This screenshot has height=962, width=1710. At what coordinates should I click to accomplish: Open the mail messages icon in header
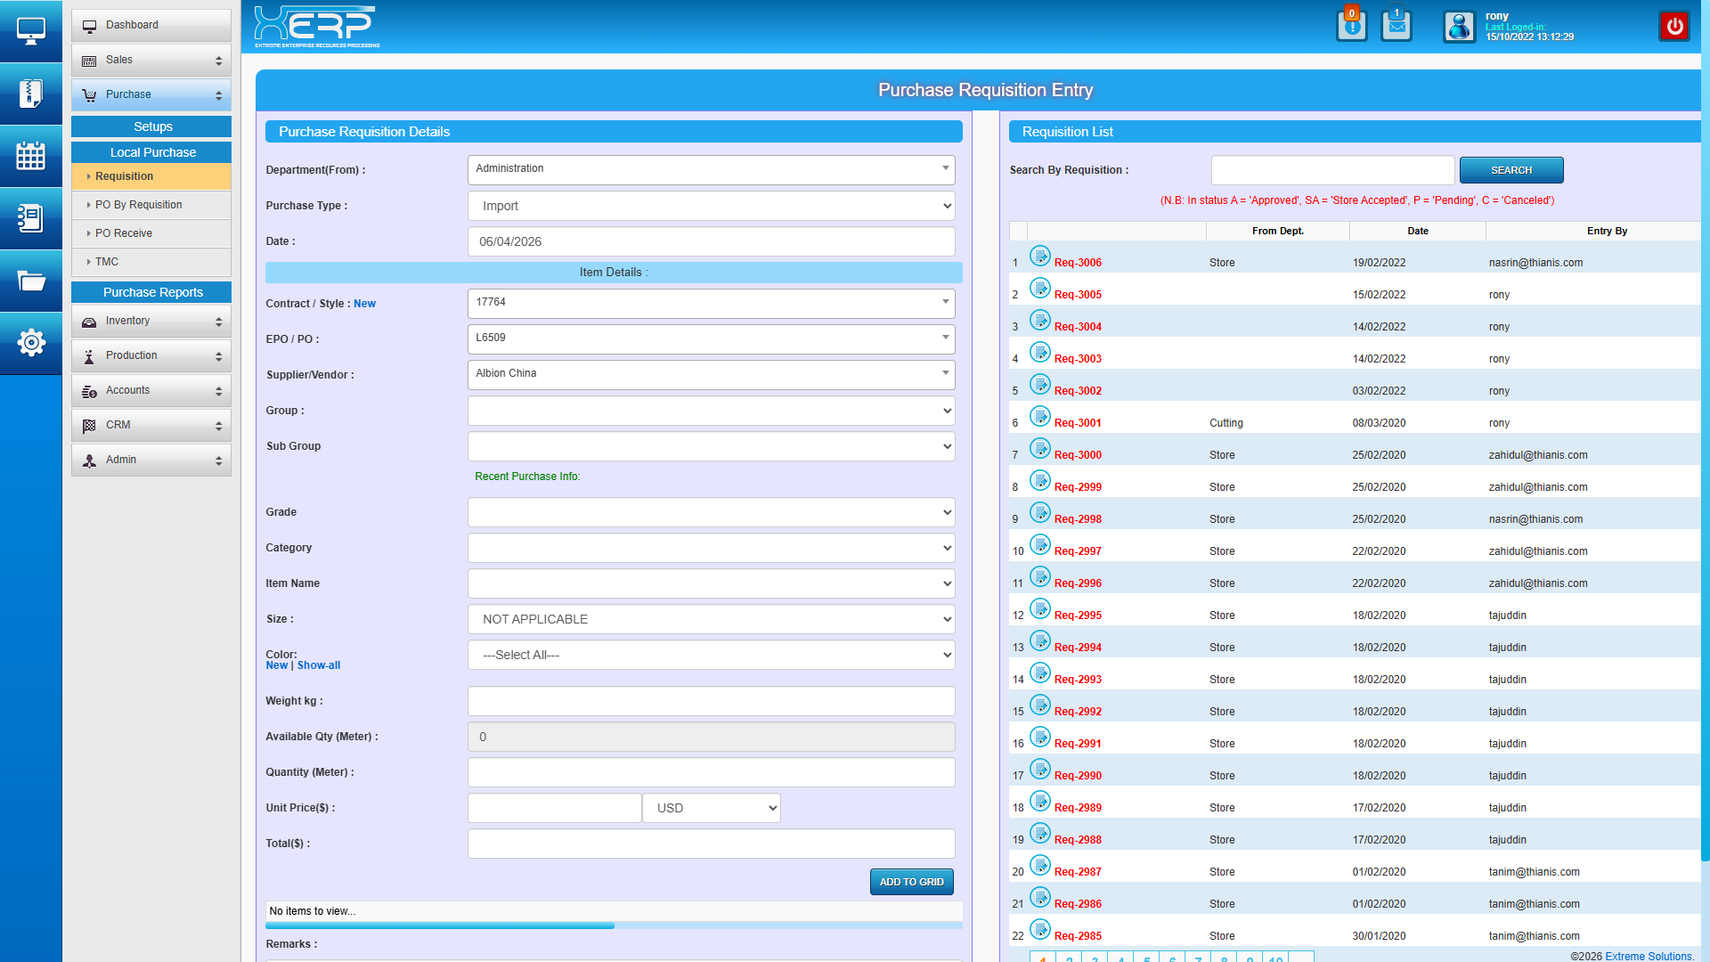[x=1396, y=25]
